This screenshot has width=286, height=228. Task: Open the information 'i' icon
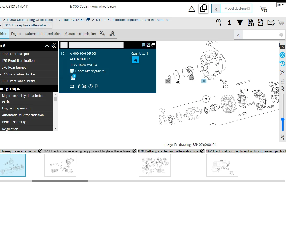(x=229, y=23)
